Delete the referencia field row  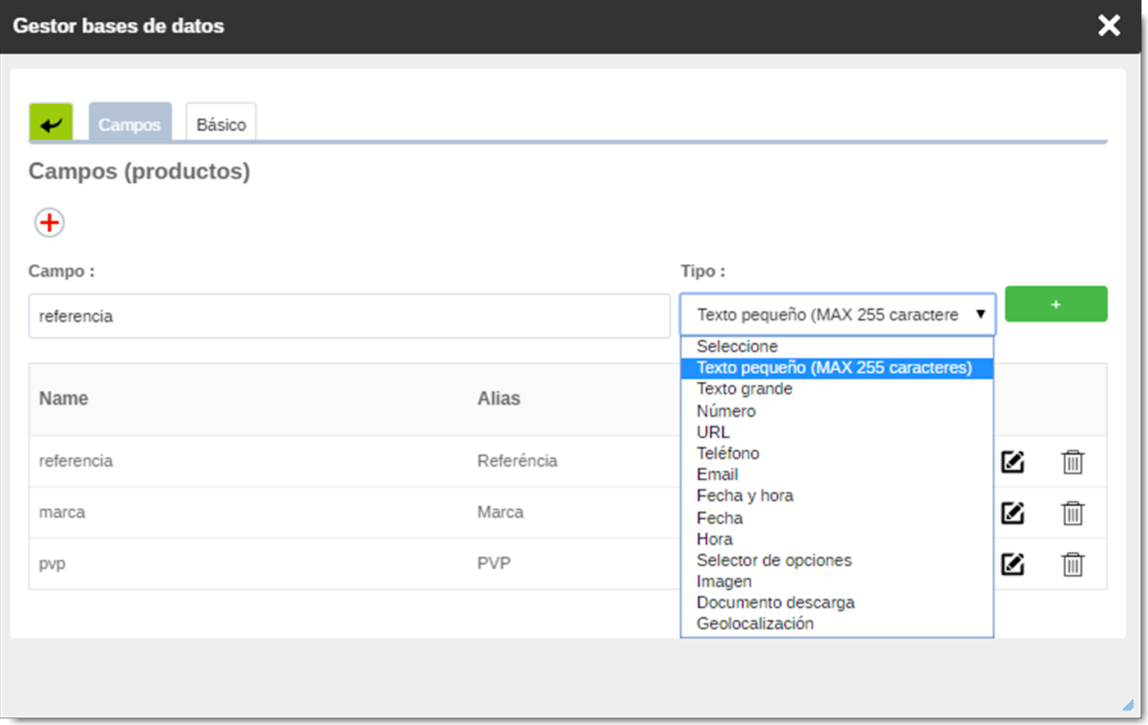pyautogui.click(x=1073, y=462)
